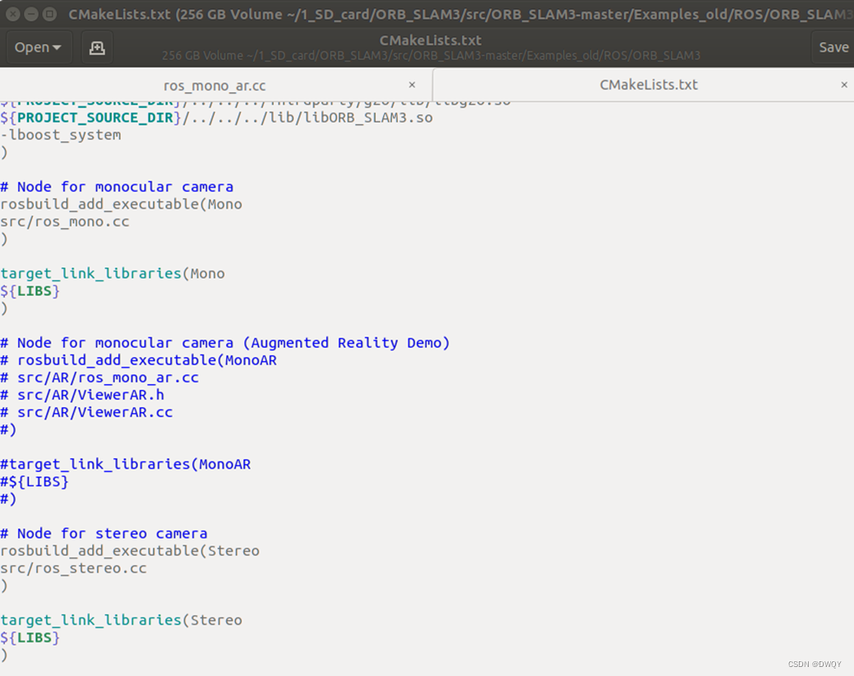The height and width of the screenshot is (676, 854).
Task: Save the CMakeLists.txt file
Action: [x=833, y=48]
